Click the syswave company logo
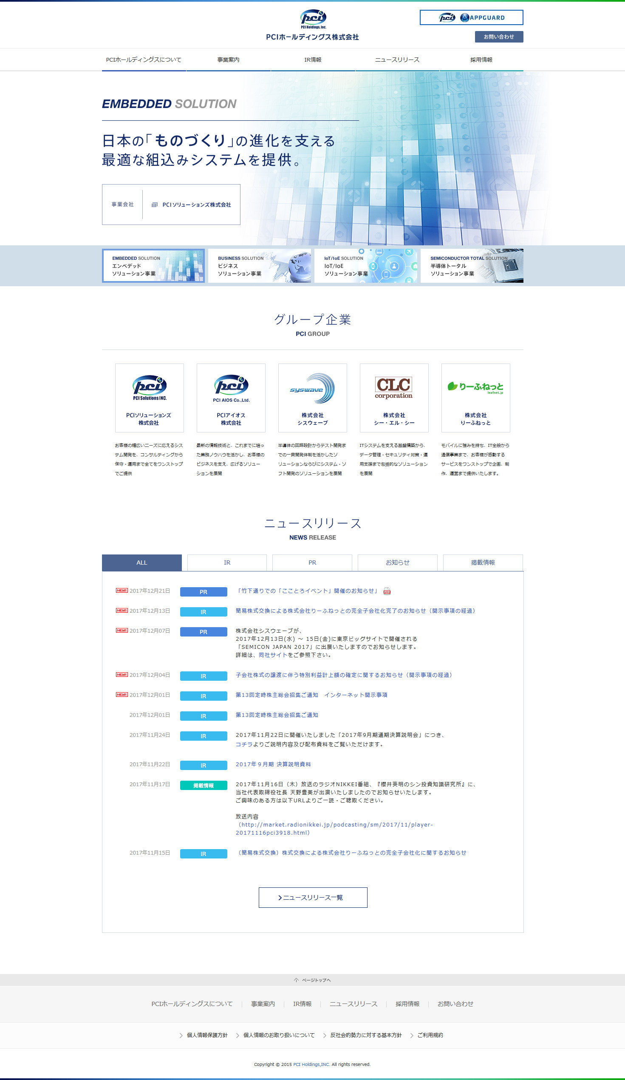Screen dimensions: 625x1080 point(313,388)
